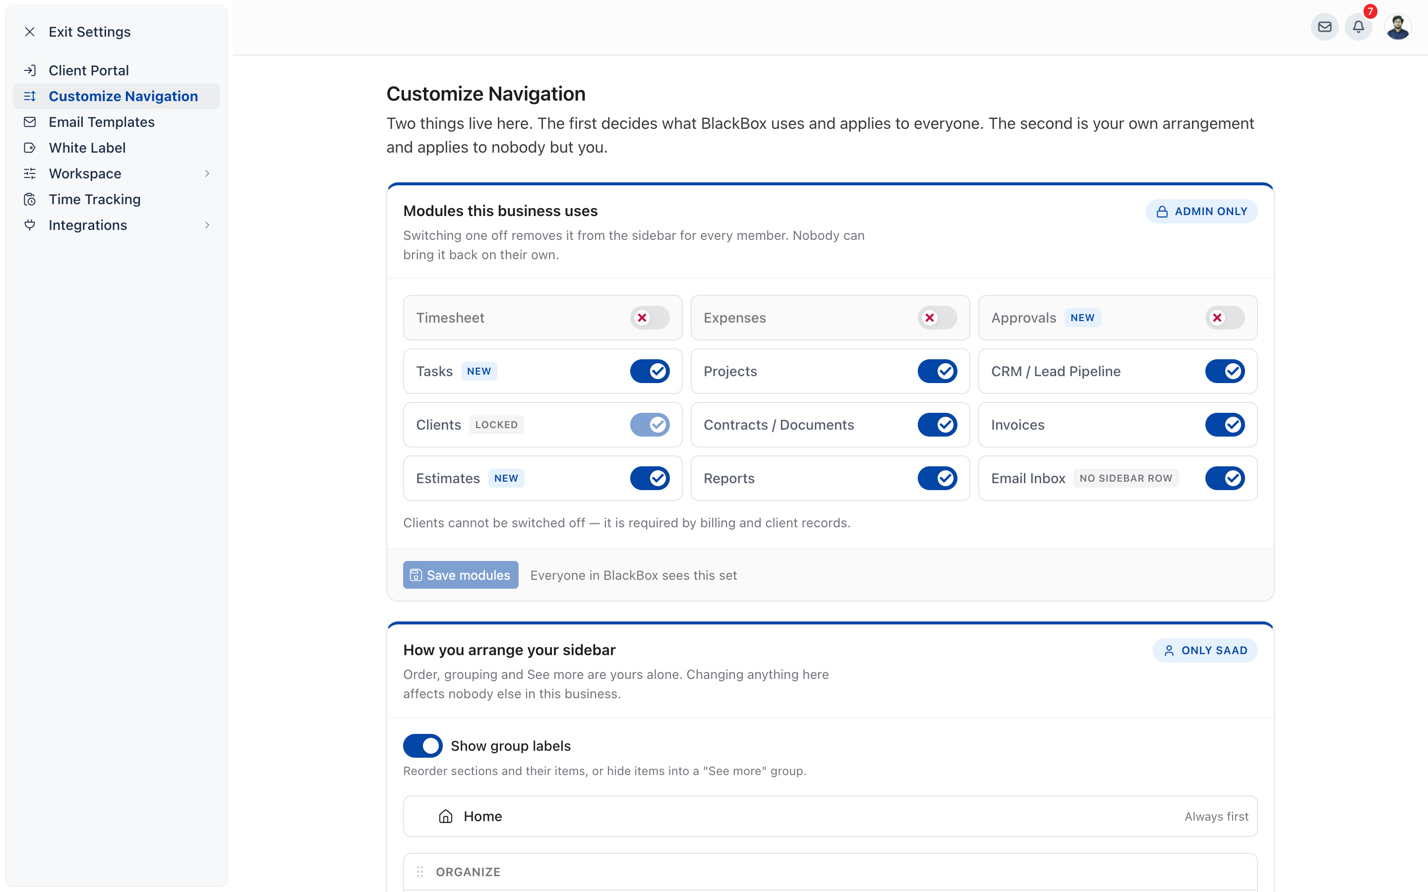Open the notifications bell icon
The image size is (1428, 892).
1358,27
